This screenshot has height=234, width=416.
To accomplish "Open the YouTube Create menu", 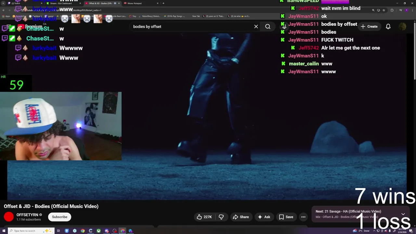I will click(369, 27).
